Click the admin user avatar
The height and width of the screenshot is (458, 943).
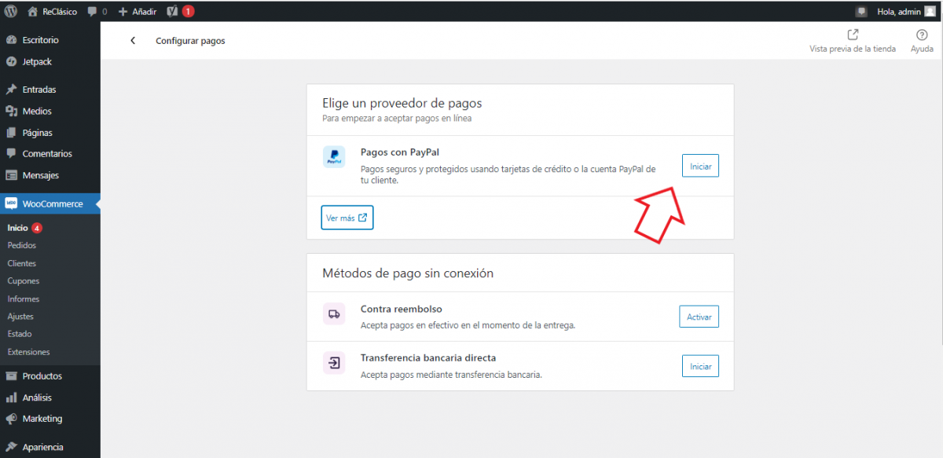pyautogui.click(x=930, y=12)
